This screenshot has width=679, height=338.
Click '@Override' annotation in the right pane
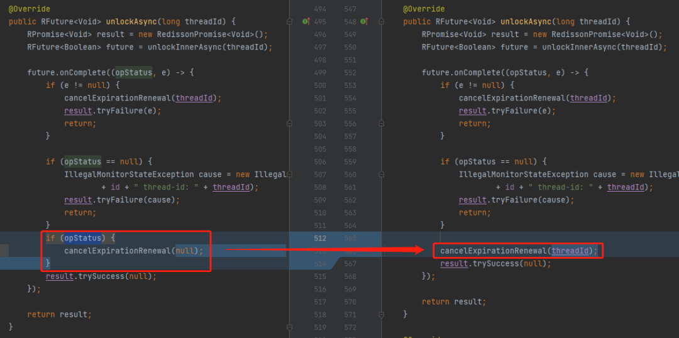[x=424, y=9]
